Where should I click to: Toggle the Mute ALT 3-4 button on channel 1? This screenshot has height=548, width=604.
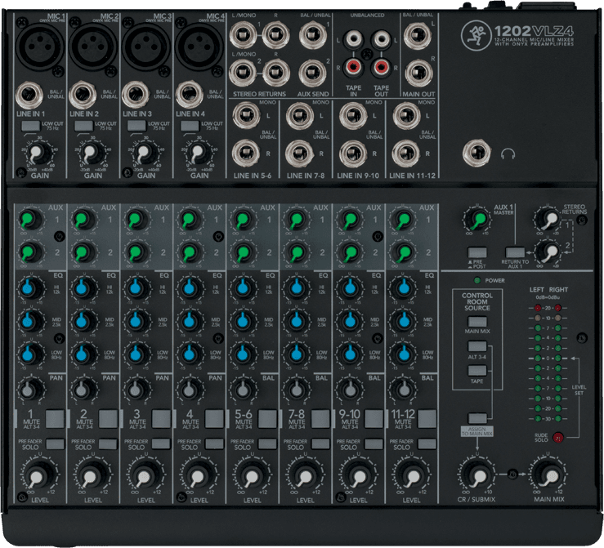(55, 420)
